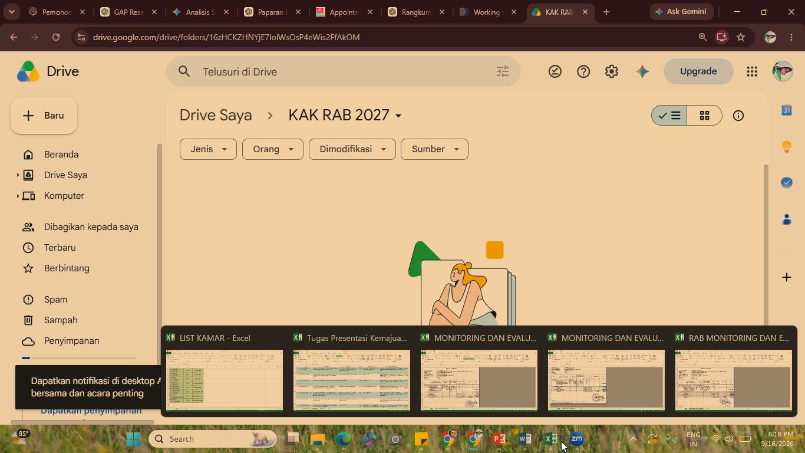
Task: Open Drive settings gear icon
Action: pyautogui.click(x=612, y=71)
